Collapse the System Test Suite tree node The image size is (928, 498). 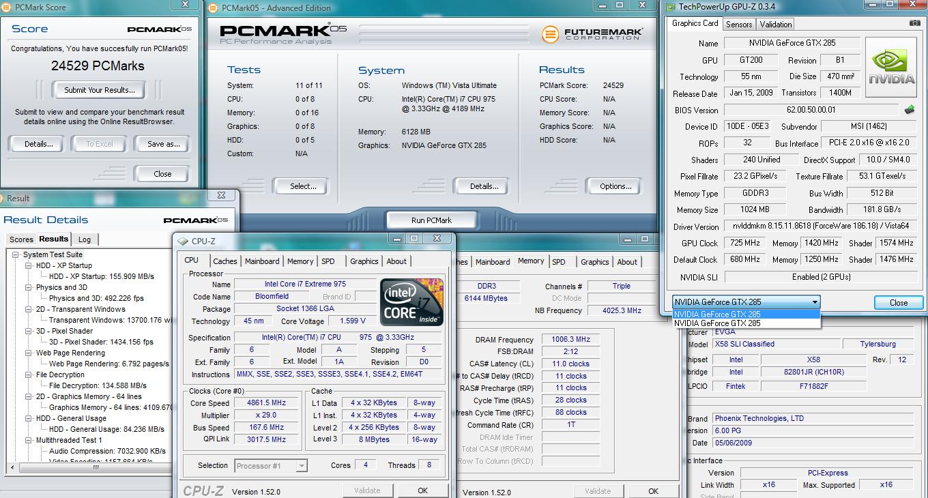click(16, 254)
